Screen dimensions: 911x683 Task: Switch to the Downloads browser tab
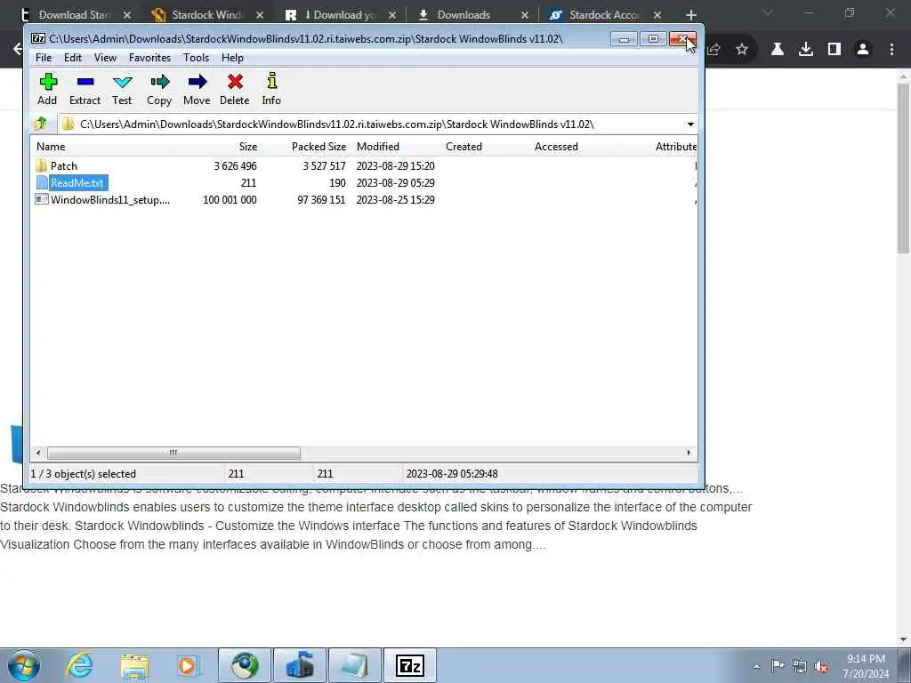click(464, 15)
